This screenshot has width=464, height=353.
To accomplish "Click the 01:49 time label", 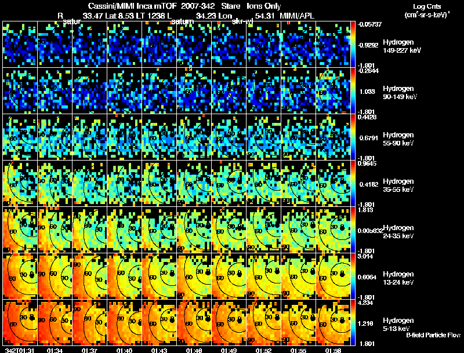I will tap(229, 350).
